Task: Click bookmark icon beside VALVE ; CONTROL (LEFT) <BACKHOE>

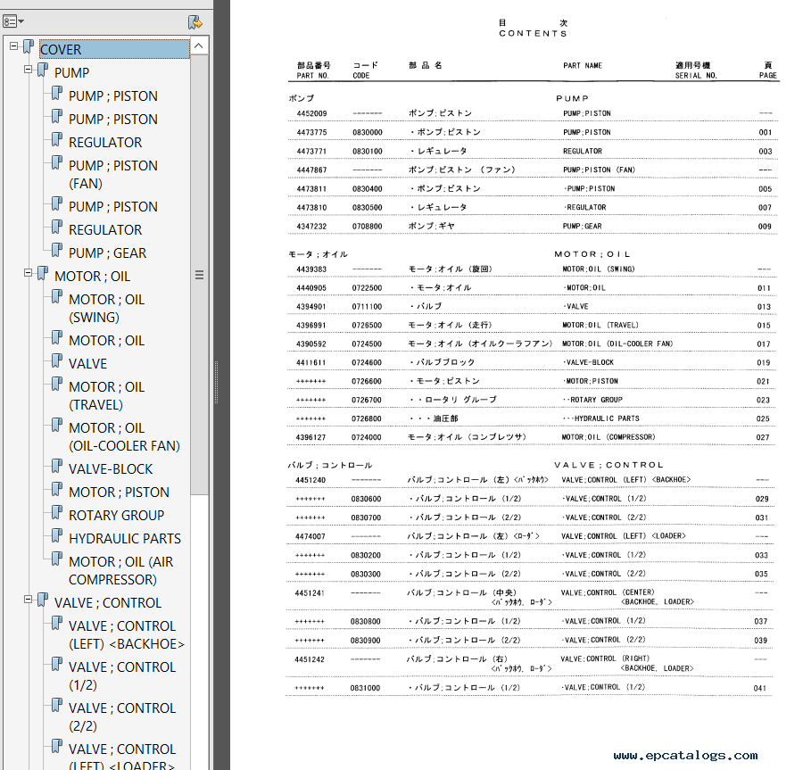Action: (x=57, y=624)
